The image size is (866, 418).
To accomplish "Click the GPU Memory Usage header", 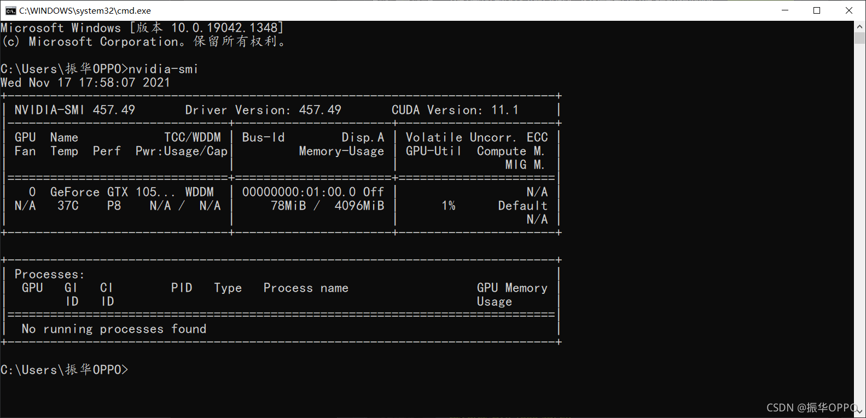I will (x=512, y=294).
